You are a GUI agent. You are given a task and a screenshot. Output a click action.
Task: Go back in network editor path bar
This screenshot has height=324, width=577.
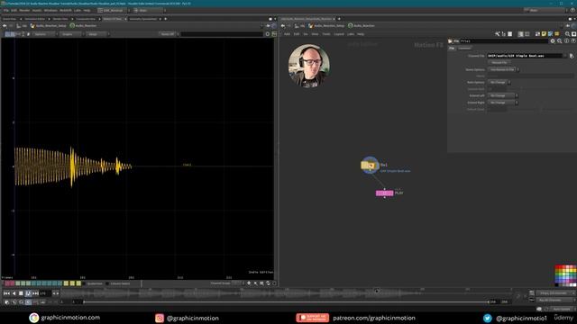click(x=282, y=26)
